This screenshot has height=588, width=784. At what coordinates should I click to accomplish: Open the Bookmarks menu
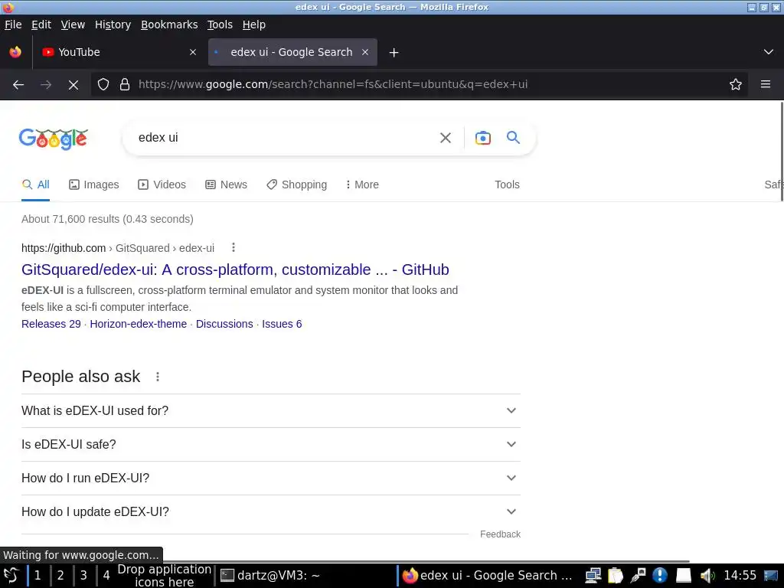click(x=169, y=24)
